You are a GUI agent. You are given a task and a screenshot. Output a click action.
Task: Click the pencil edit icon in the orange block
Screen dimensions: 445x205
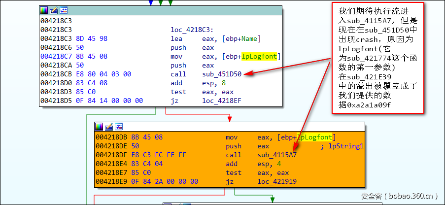(109, 127)
